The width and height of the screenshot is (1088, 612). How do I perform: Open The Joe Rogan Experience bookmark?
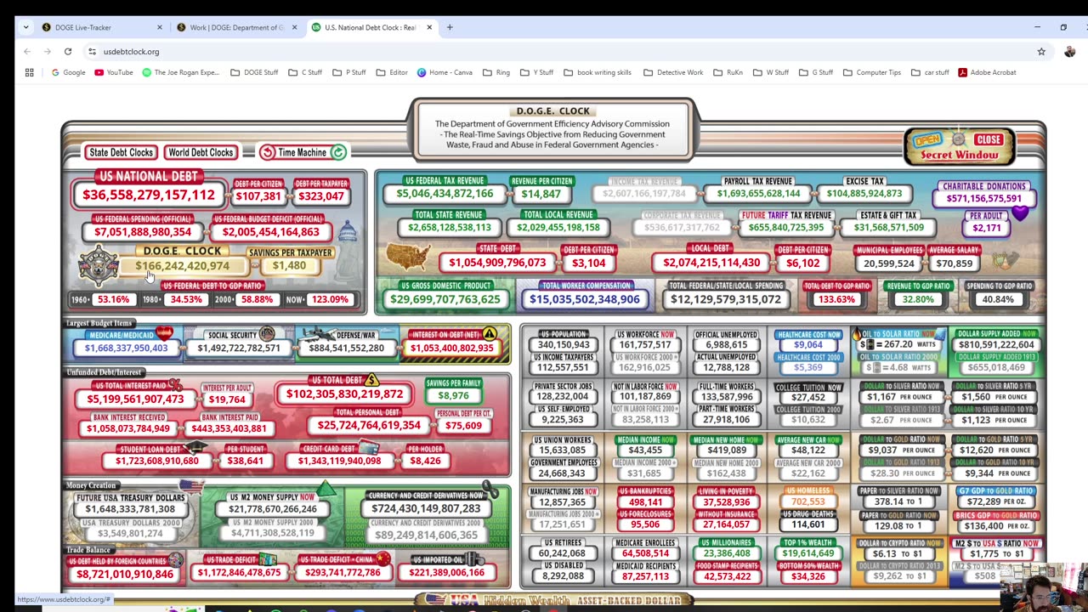point(181,72)
